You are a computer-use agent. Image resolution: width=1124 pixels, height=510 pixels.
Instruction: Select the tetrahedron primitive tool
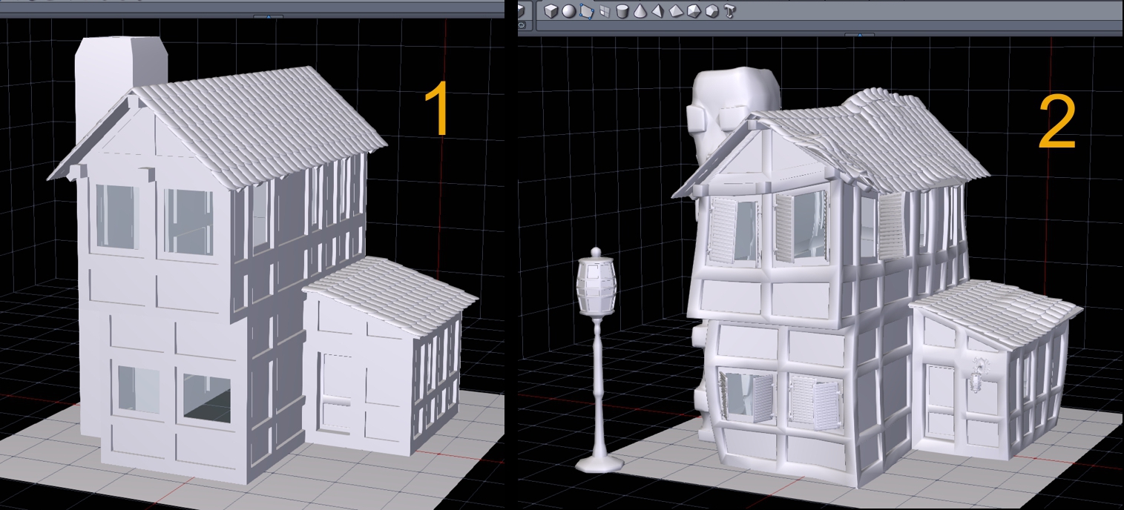(657, 11)
